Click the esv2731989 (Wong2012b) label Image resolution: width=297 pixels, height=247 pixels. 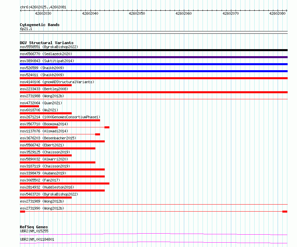[42, 201]
